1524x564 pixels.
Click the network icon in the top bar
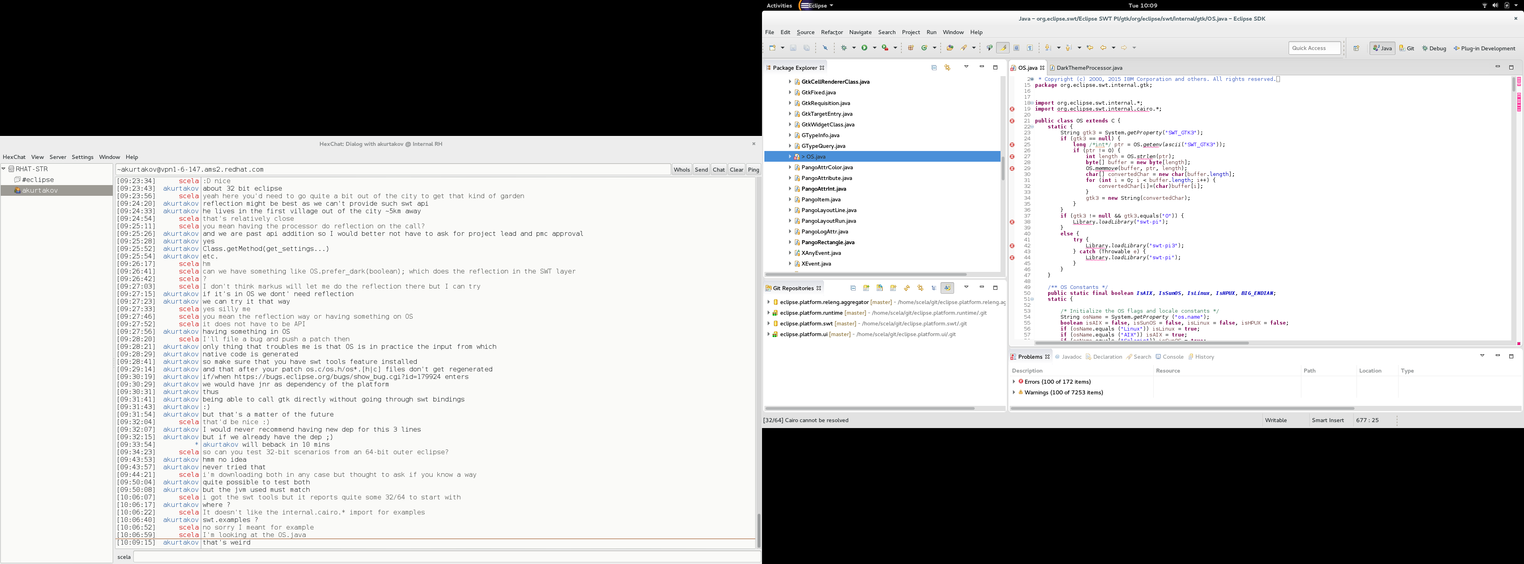(1484, 5)
